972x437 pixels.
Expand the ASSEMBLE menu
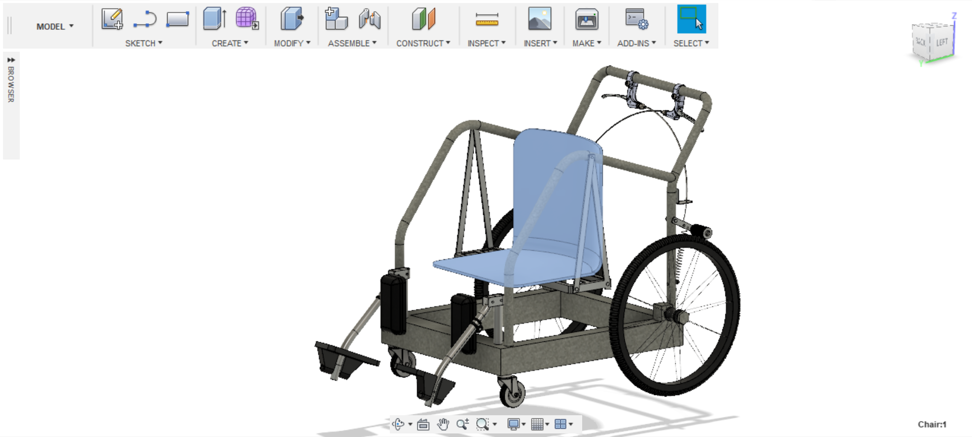point(352,43)
